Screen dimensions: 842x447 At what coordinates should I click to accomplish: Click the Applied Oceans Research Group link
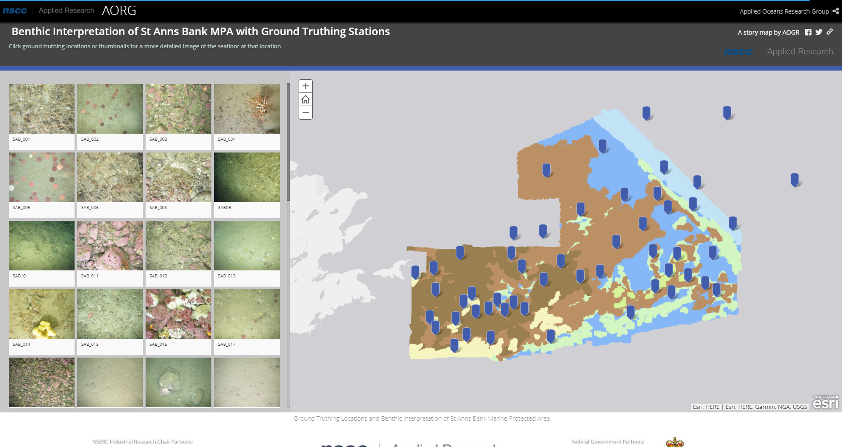coord(784,11)
